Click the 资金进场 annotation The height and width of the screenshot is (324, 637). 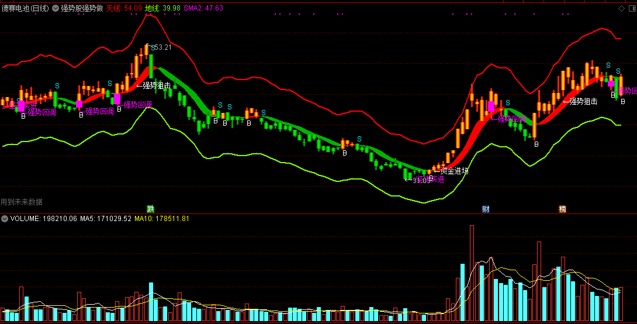click(x=454, y=171)
